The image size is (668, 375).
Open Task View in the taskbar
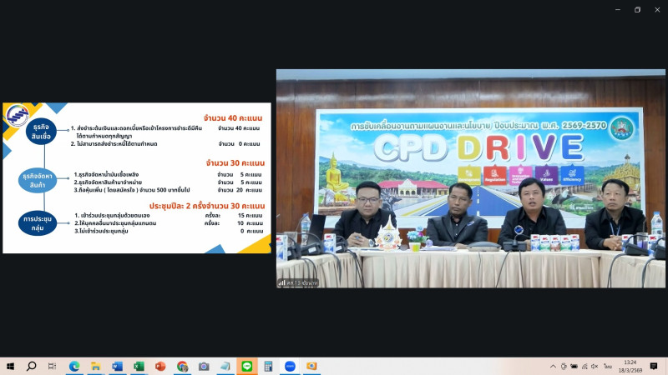point(52,366)
